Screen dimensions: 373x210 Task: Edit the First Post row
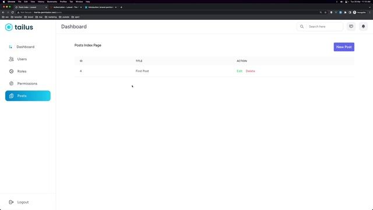pyautogui.click(x=240, y=71)
